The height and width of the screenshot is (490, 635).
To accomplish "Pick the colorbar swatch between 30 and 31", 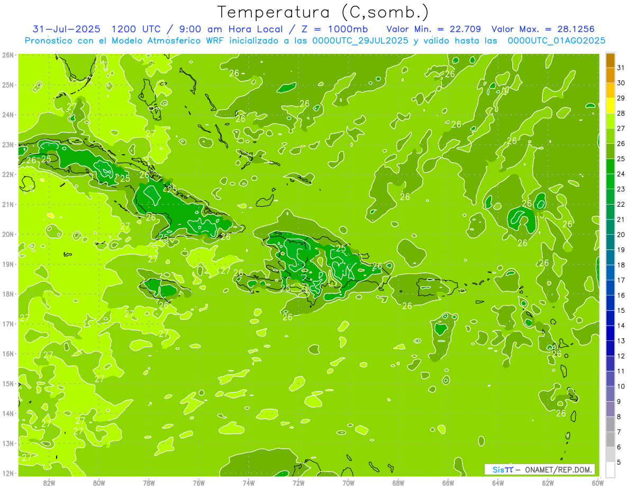I will pyautogui.click(x=610, y=76).
